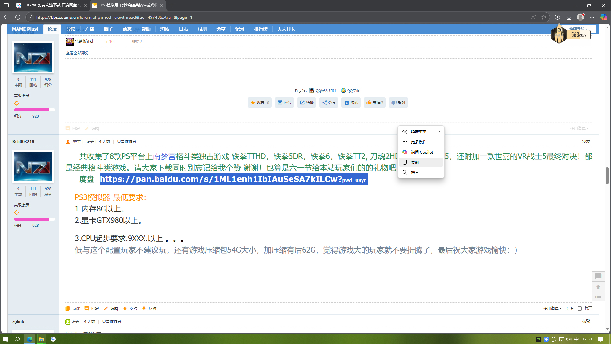Click the 转播 repost button
This screenshot has height=344, width=611.
306,103
